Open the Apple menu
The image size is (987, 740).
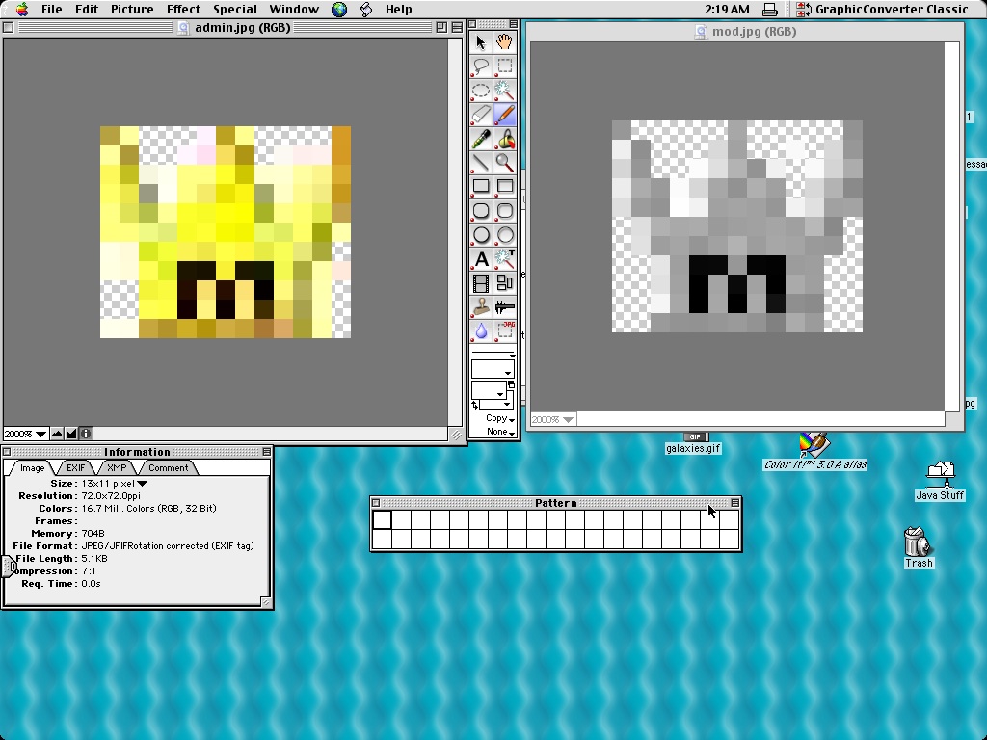[22, 10]
